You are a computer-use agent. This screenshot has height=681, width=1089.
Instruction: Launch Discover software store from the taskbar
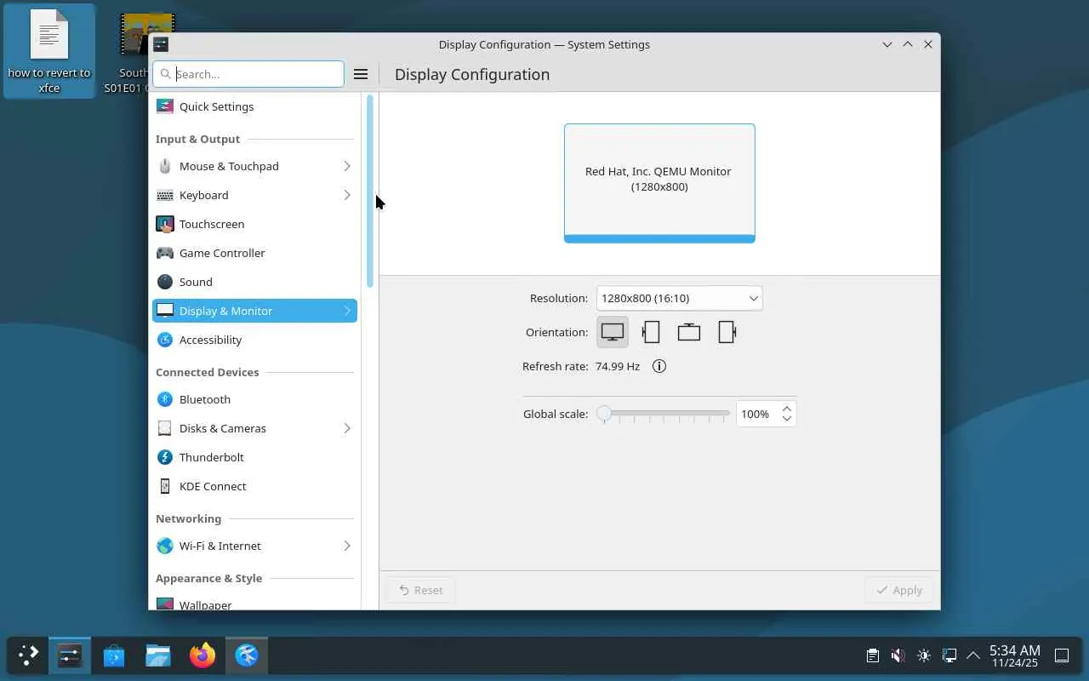[114, 655]
